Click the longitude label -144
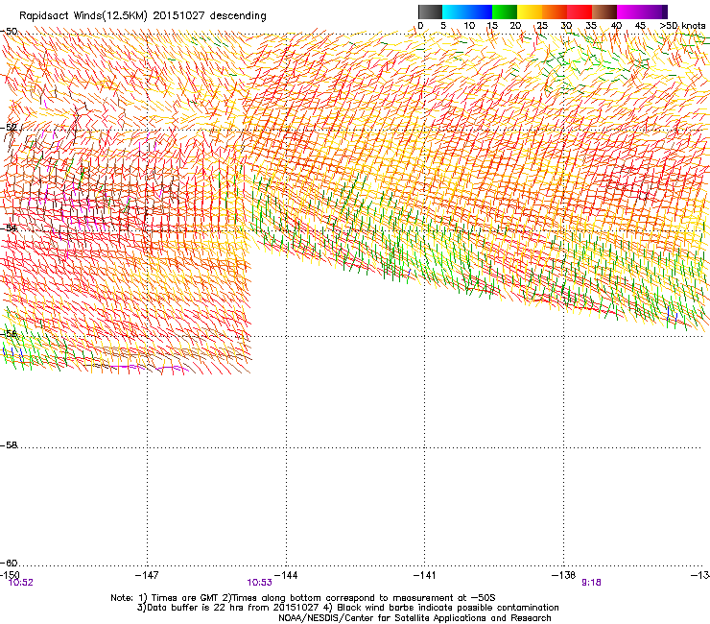 286,575
